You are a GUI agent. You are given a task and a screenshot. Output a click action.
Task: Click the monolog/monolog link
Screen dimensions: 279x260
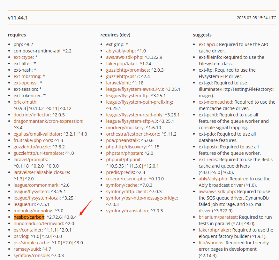click(33, 211)
